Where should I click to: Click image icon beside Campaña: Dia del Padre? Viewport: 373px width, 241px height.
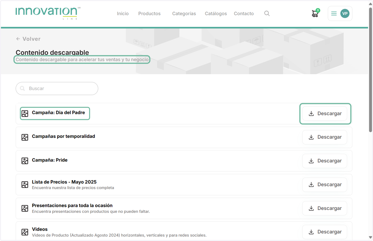[x=25, y=114]
